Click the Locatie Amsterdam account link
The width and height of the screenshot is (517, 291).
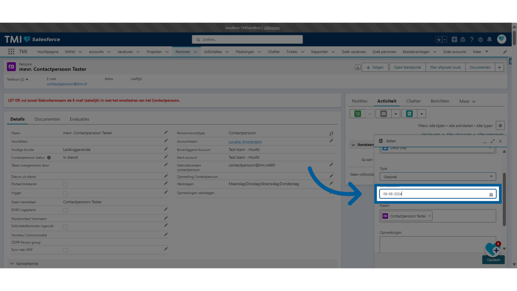[245, 142]
